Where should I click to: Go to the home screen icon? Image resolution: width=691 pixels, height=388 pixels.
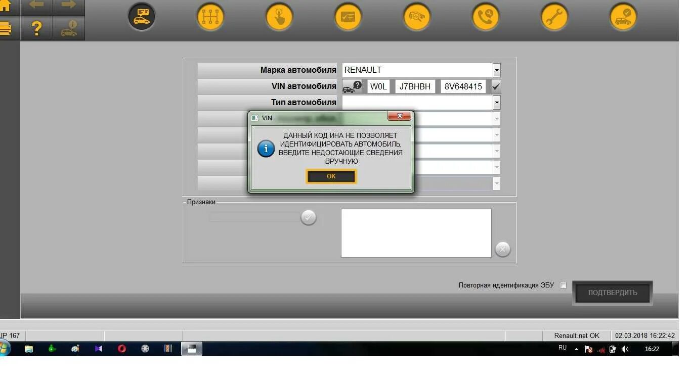[5, 6]
